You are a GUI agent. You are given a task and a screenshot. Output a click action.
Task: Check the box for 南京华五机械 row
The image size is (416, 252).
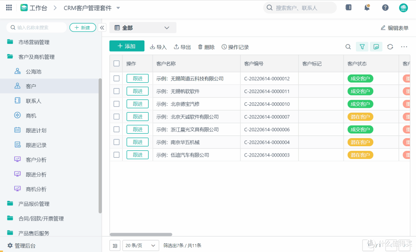pyautogui.click(x=116, y=142)
